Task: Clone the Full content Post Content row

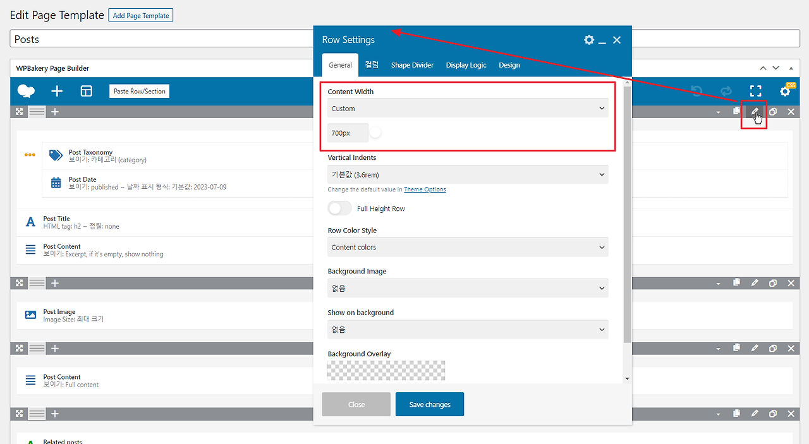Action: click(x=772, y=349)
